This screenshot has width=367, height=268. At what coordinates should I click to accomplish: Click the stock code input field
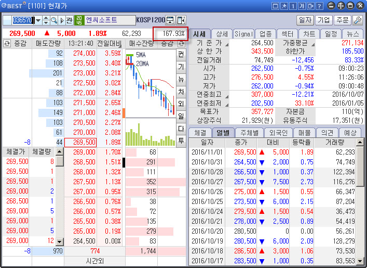(18, 20)
